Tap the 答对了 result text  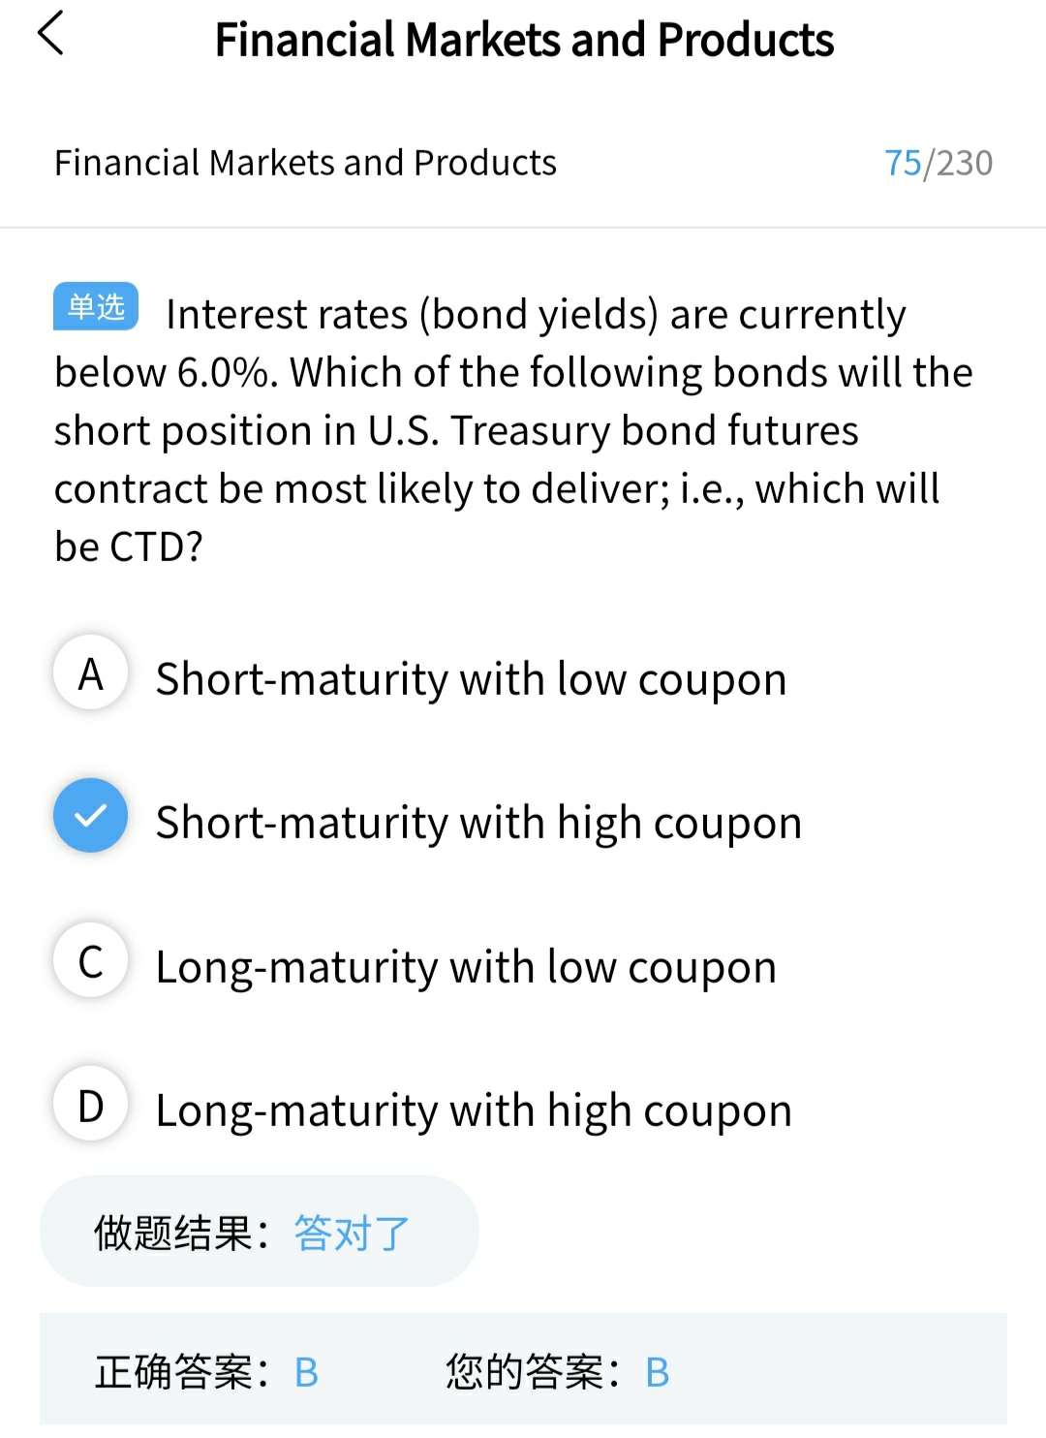point(352,1234)
